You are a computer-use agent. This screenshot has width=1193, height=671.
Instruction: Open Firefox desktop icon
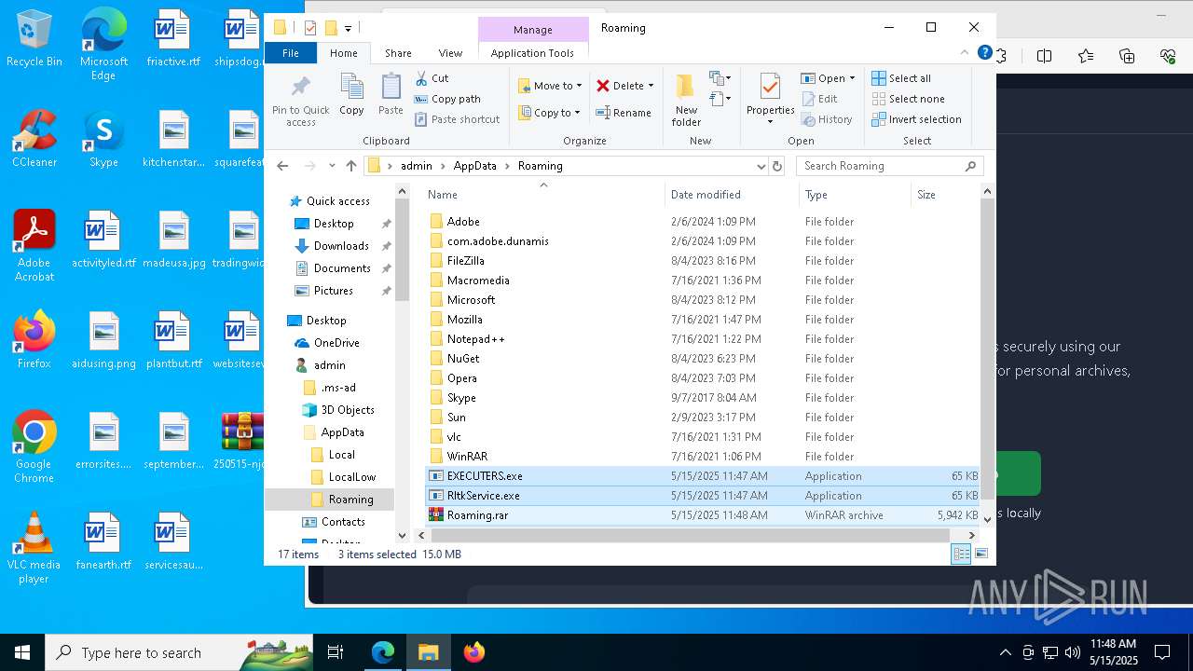(x=34, y=340)
